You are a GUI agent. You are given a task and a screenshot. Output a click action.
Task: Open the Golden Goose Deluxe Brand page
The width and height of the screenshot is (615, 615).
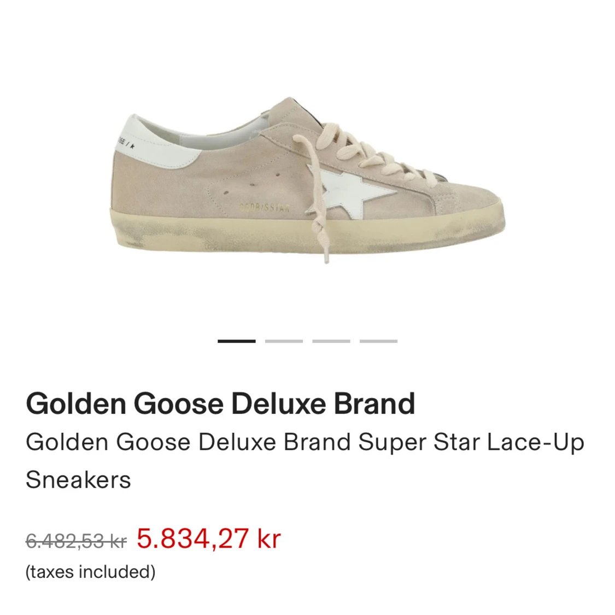click(221, 403)
